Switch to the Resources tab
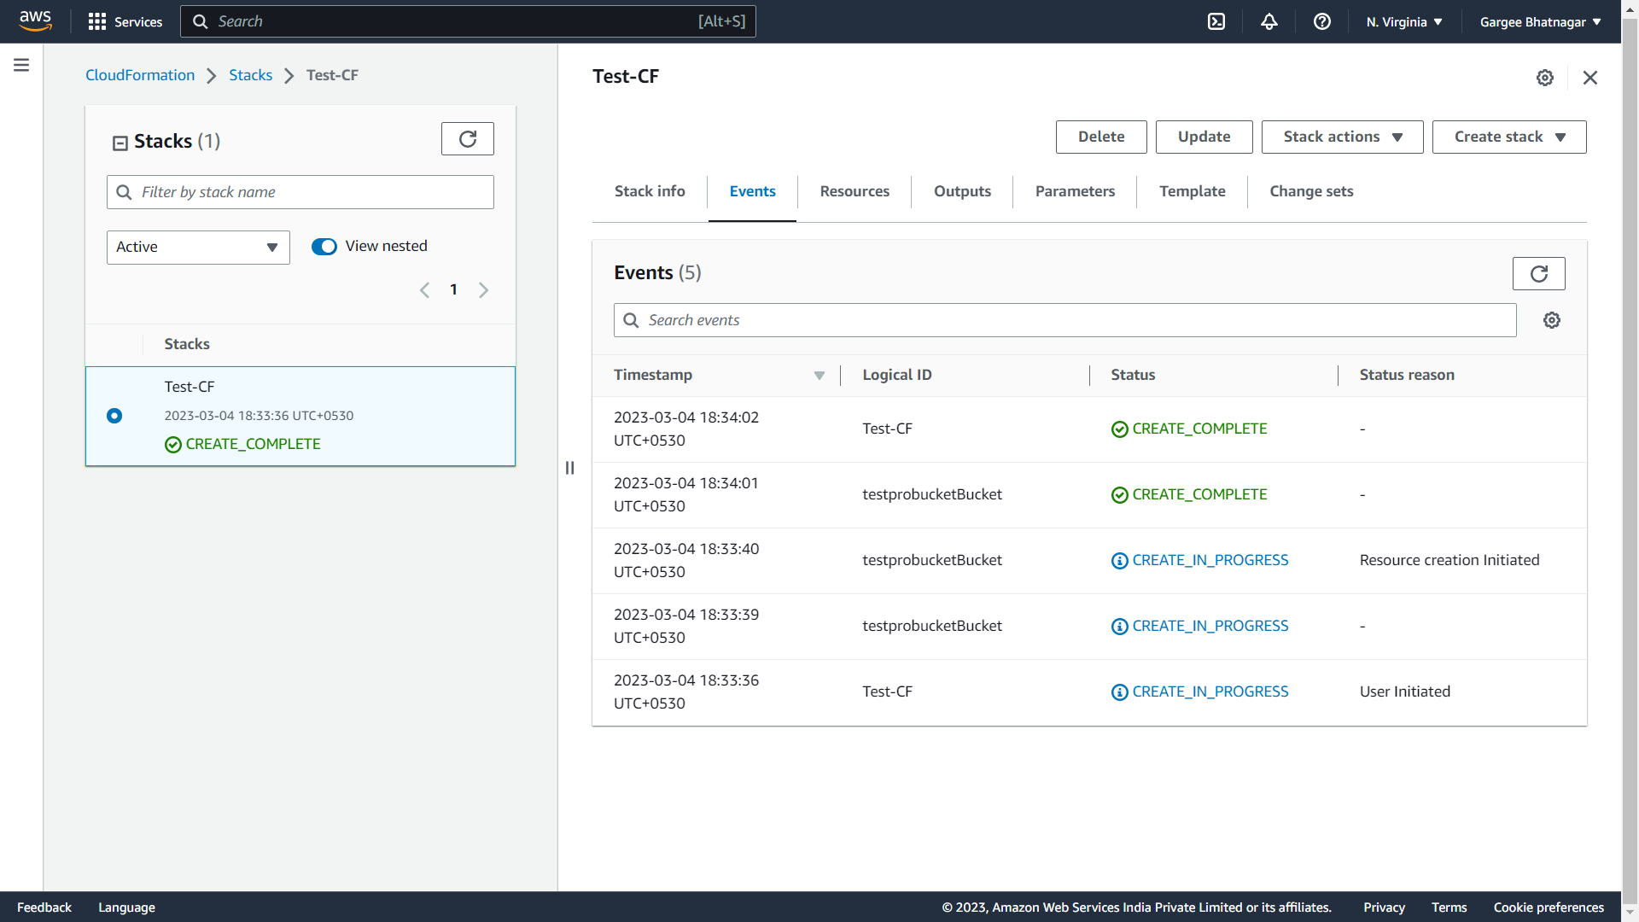 coord(854,191)
